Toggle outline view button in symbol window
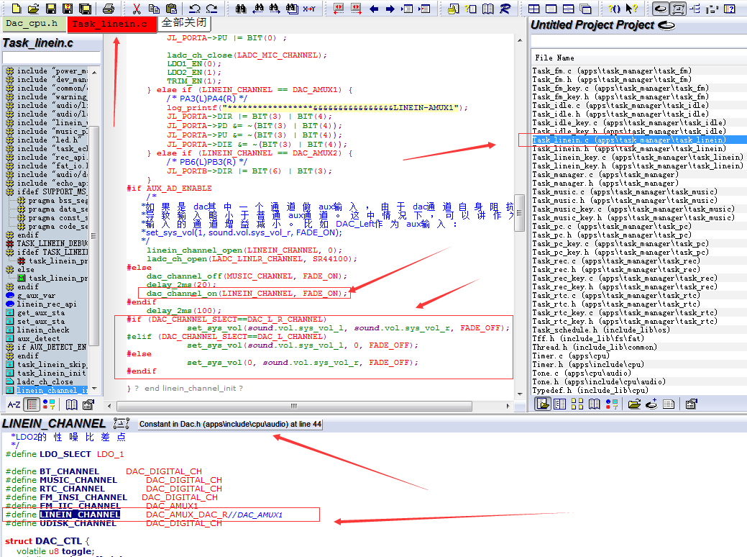The image size is (747, 557). [x=32, y=405]
